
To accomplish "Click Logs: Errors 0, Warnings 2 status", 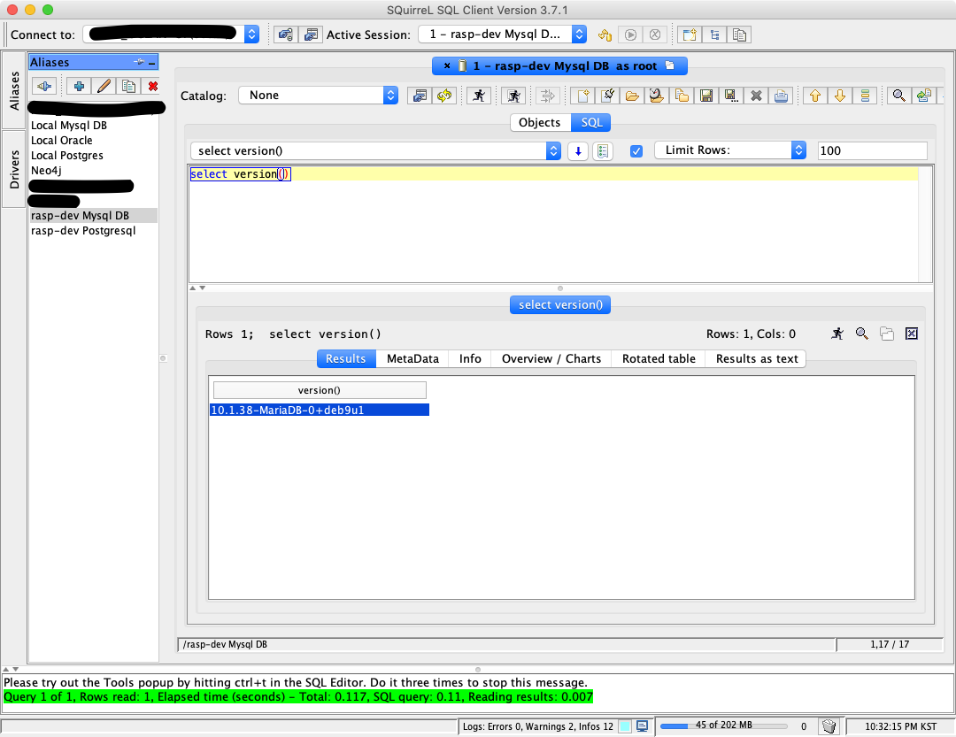I will click(538, 726).
